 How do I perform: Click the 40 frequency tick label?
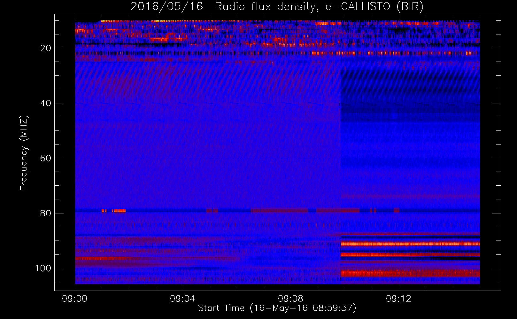[46, 103]
